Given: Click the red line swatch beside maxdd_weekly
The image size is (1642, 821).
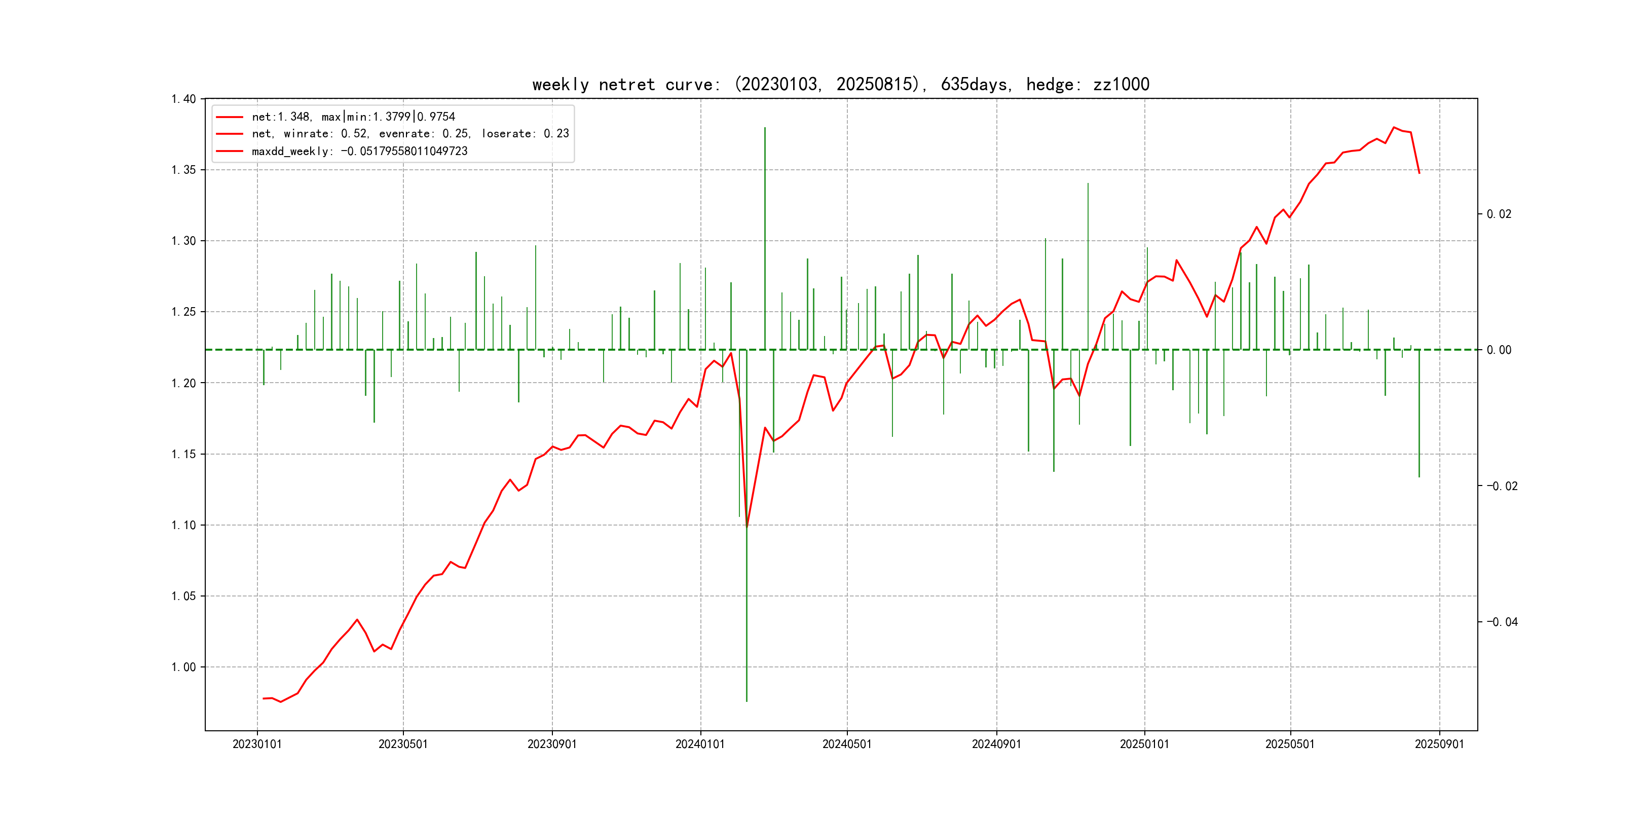Looking at the screenshot, I should pyautogui.click(x=230, y=151).
